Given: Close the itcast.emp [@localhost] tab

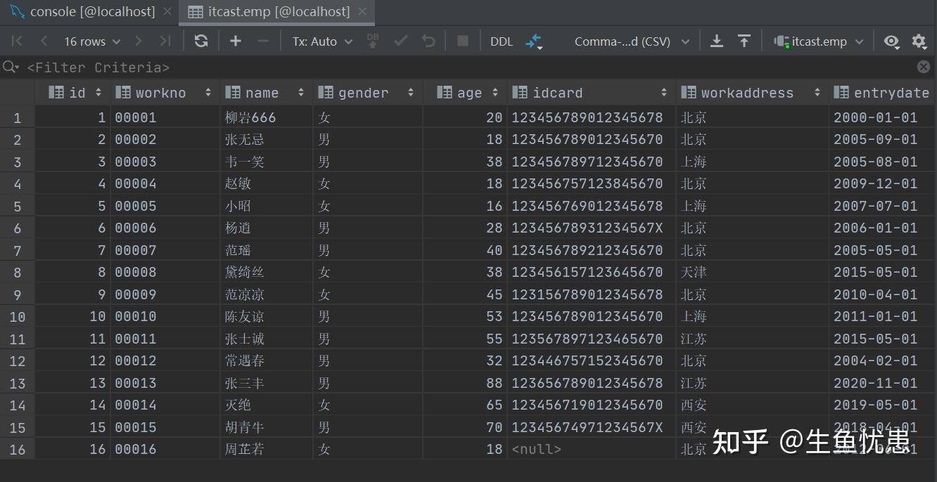Looking at the screenshot, I should pyautogui.click(x=362, y=12).
